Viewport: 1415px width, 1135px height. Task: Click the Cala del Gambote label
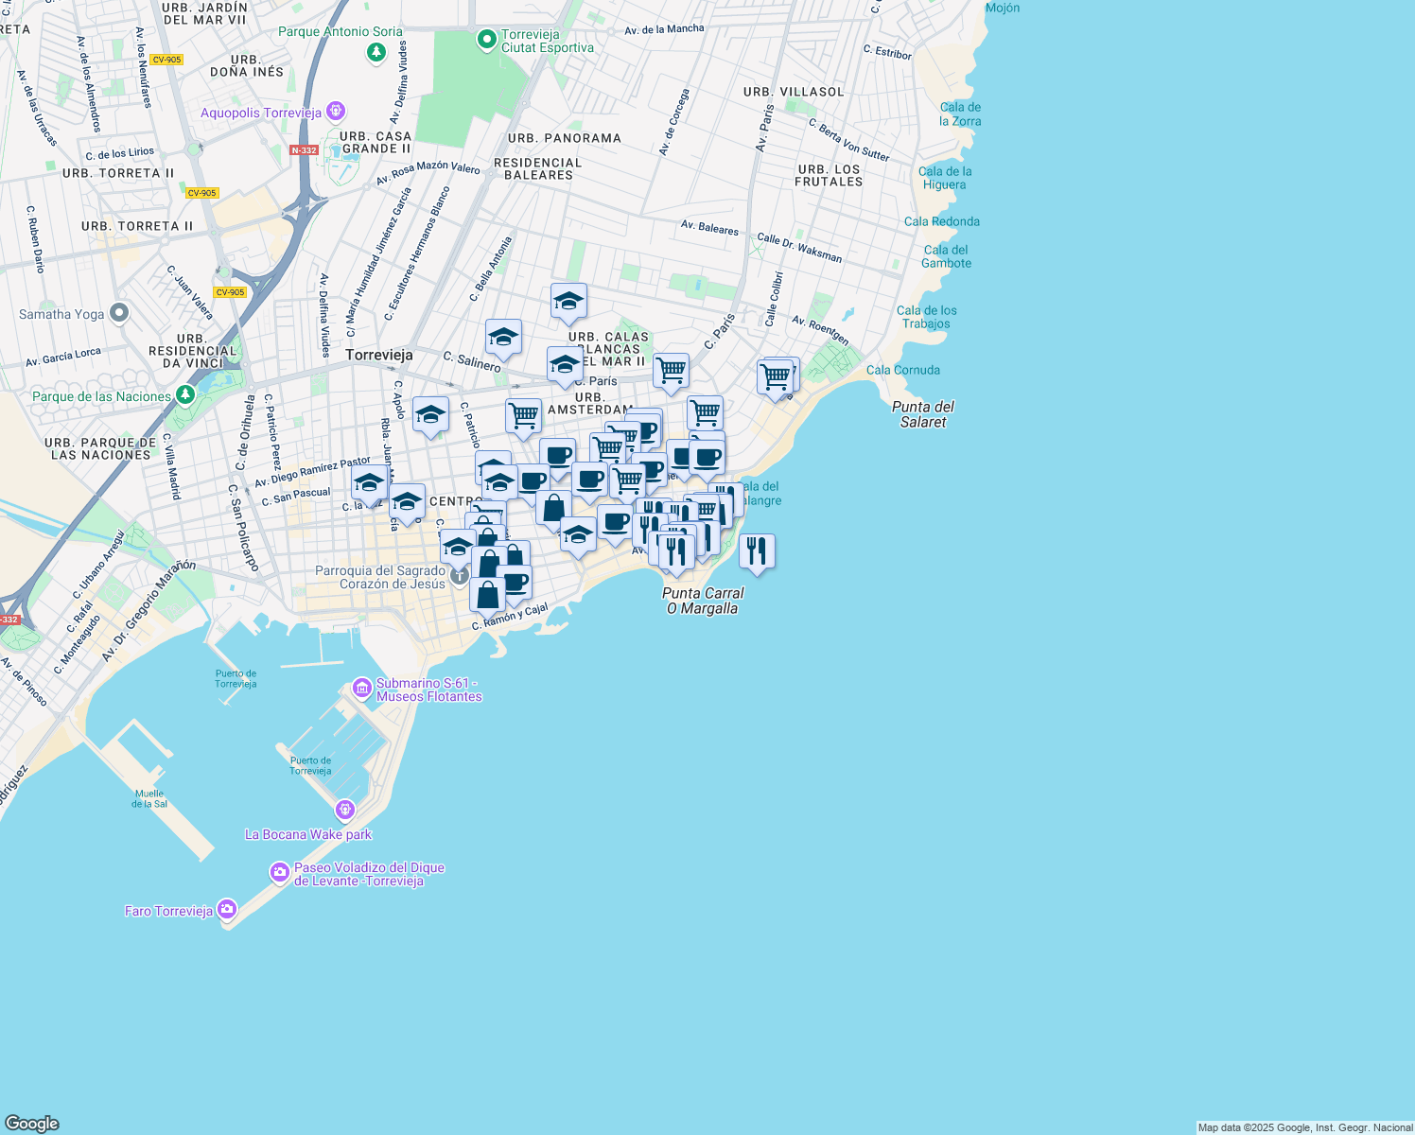click(946, 257)
